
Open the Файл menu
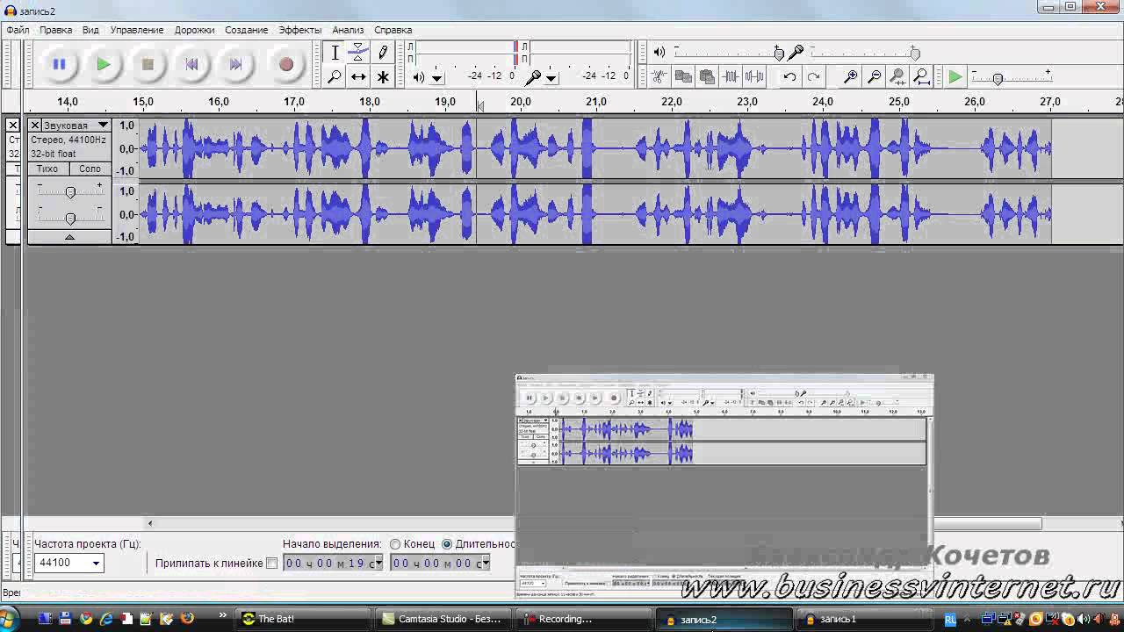[18, 30]
